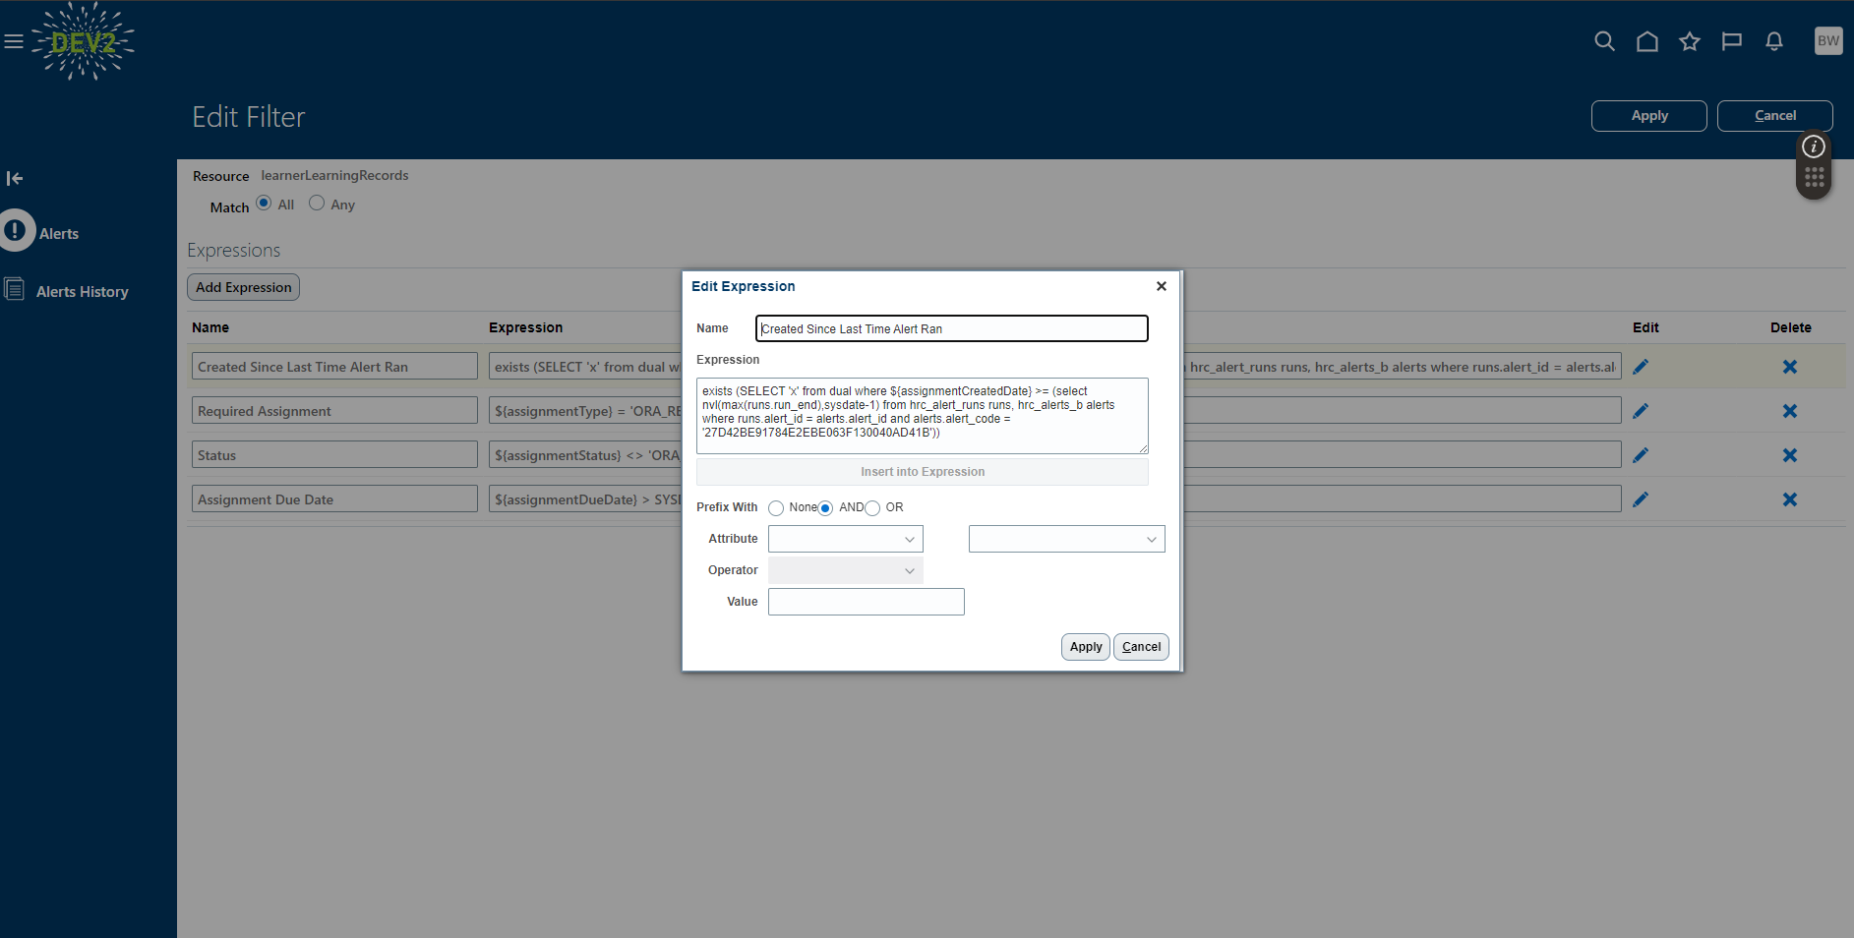Click the grid dots on floating widget
This screenshot has height=938, width=1854.
[1815, 178]
